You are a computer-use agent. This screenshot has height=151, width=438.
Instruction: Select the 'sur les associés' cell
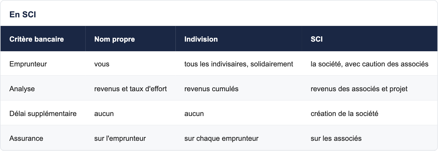coord(336,138)
